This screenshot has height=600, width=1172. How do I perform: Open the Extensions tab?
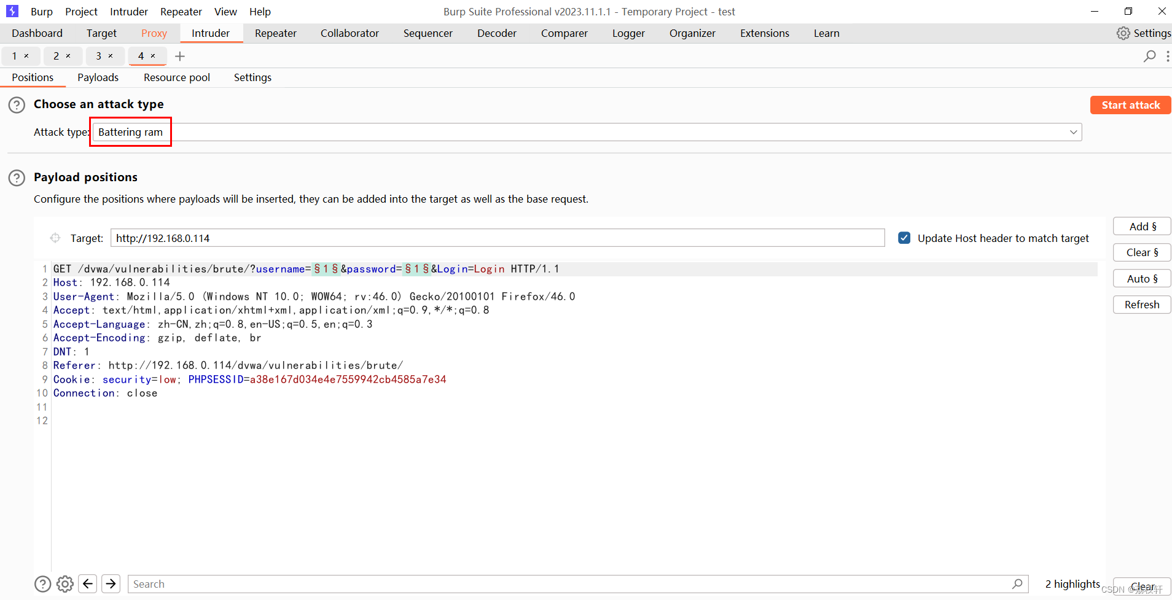[x=765, y=33]
